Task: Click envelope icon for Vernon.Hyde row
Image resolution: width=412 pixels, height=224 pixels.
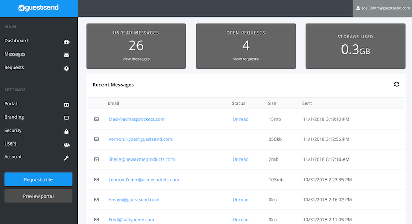Action: (97, 139)
